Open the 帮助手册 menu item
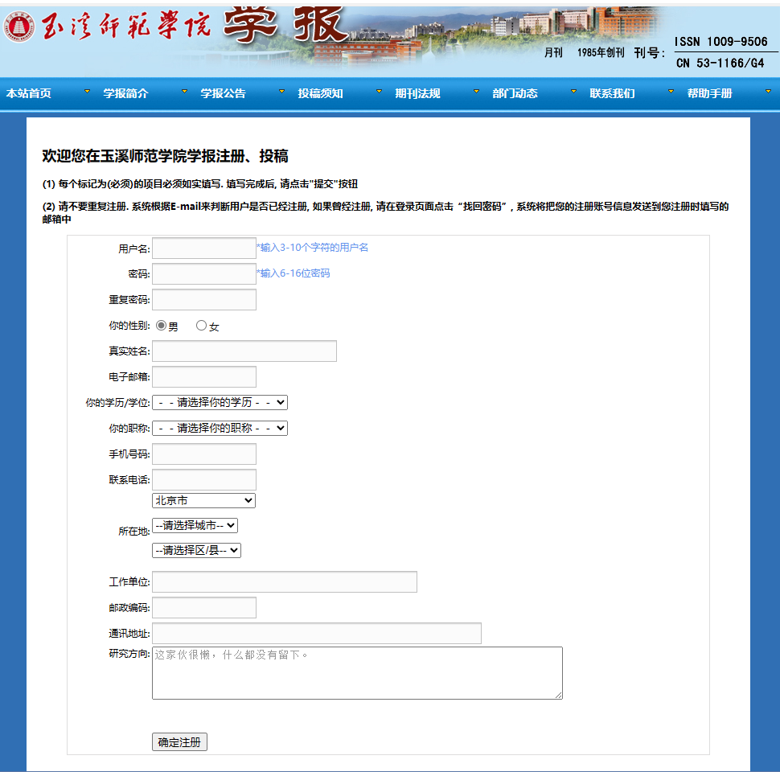 pos(711,92)
